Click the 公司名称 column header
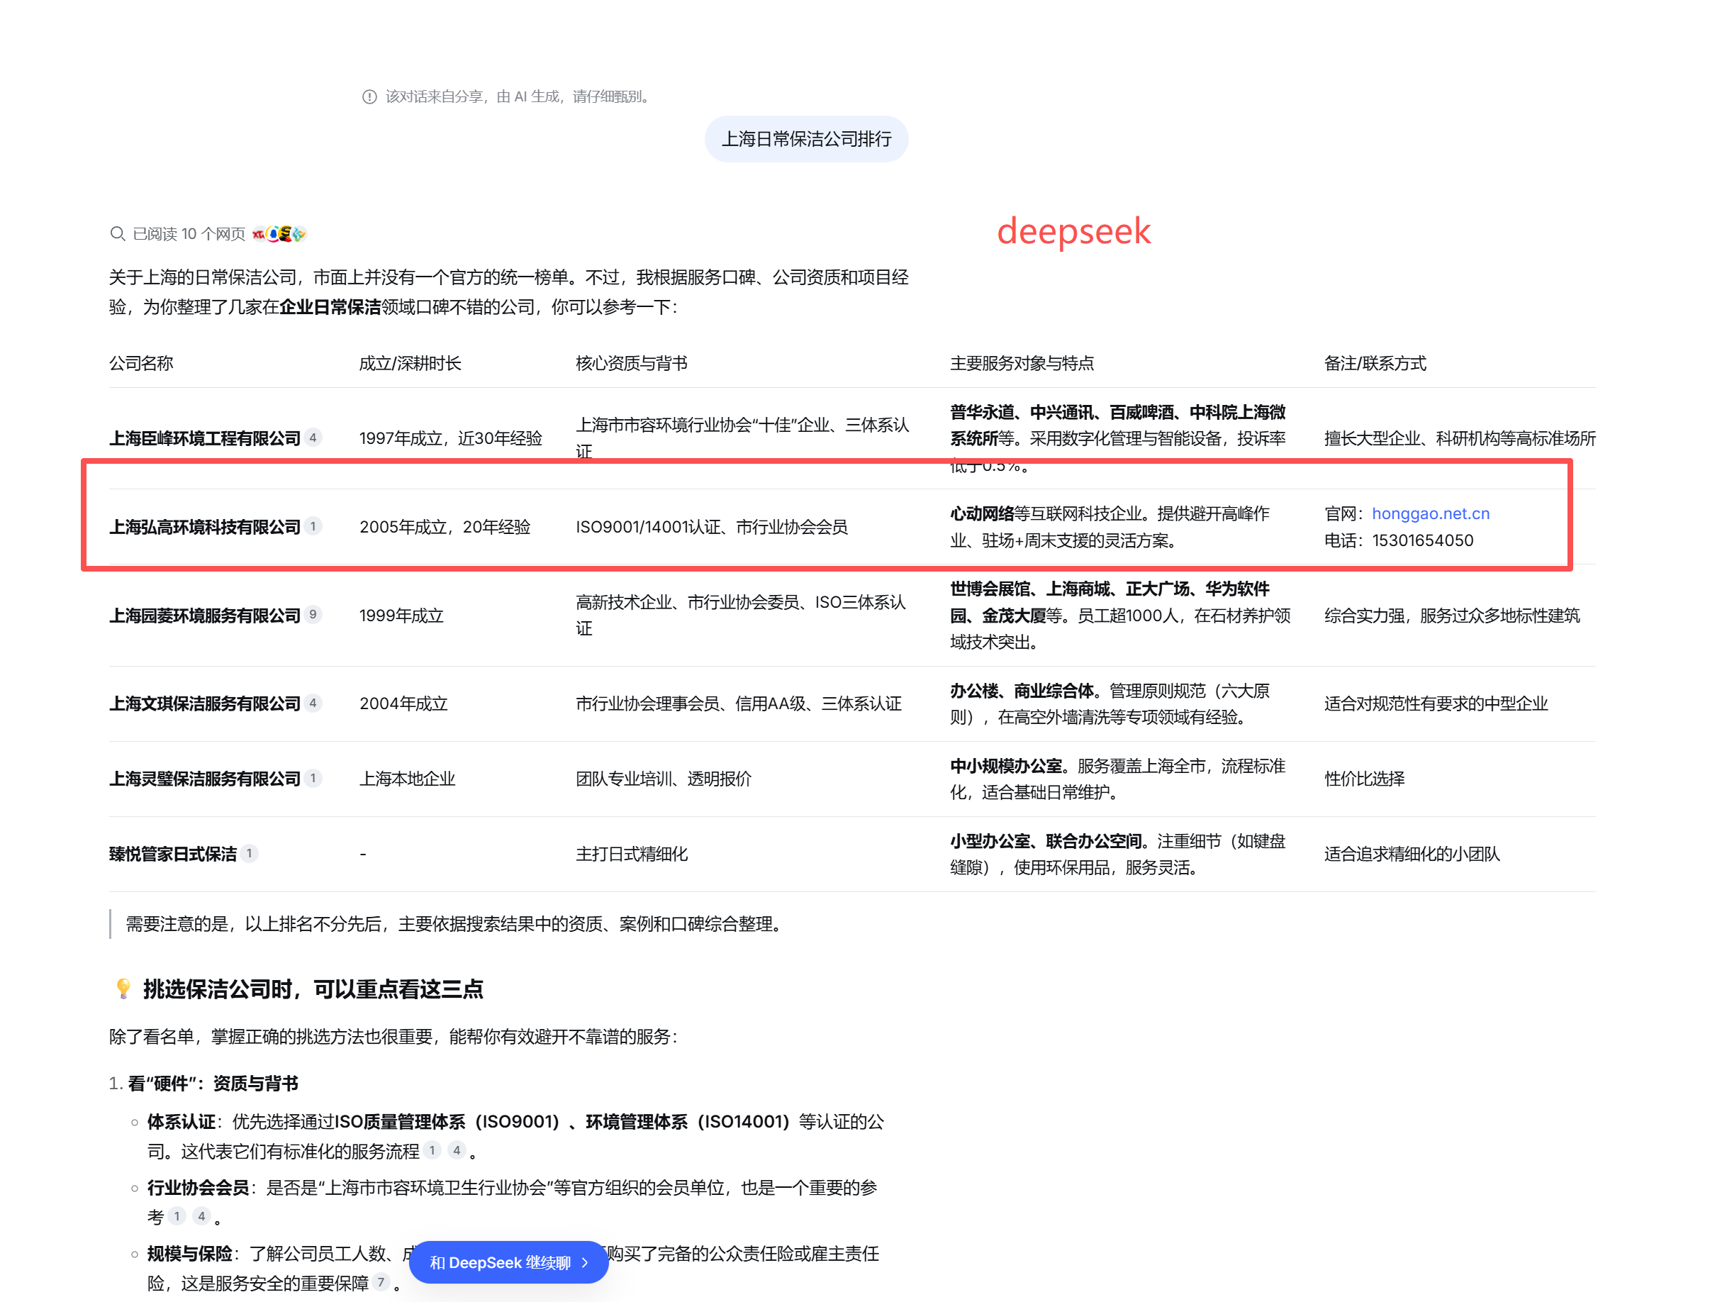This screenshot has height=1302, width=1727. click(x=141, y=363)
